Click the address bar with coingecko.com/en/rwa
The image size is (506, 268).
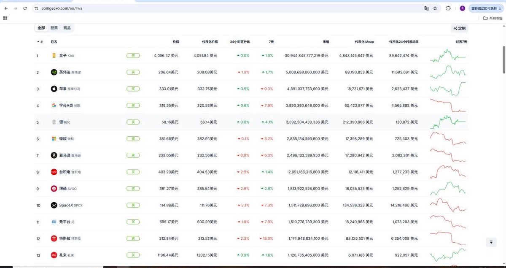coord(228,8)
